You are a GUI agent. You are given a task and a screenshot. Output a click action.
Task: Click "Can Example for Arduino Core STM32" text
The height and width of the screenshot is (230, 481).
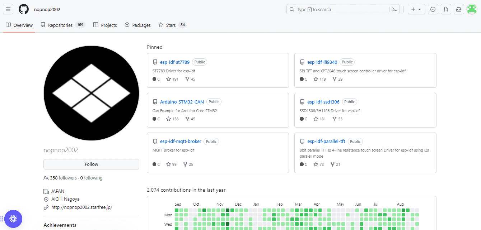click(x=185, y=111)
